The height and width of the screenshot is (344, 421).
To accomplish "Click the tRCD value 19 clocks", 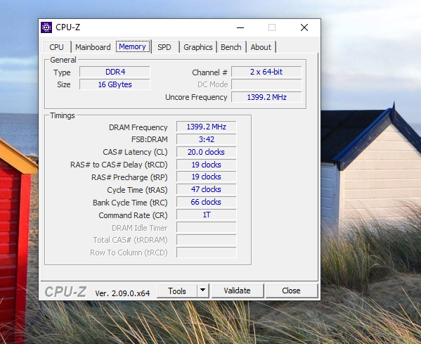I will (207, 165).
